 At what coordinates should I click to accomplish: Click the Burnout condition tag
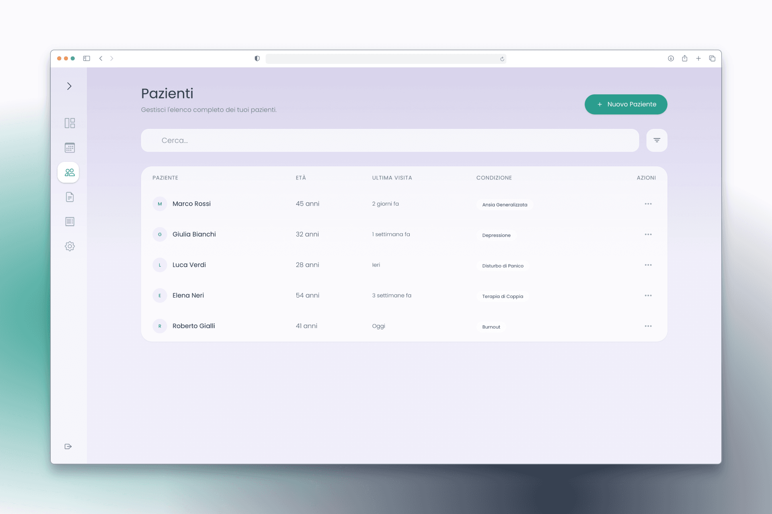pos(491,327)
